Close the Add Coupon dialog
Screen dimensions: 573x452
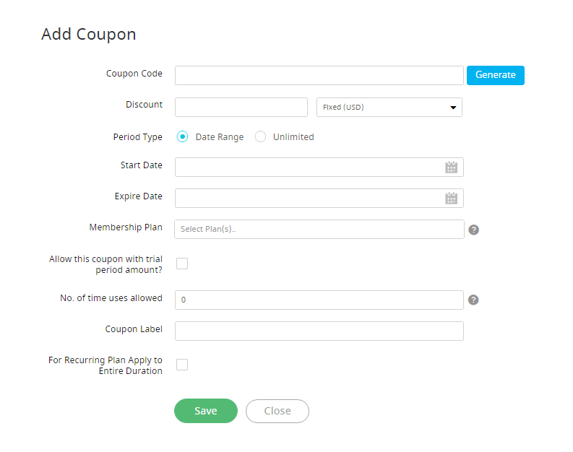point(277,411)
